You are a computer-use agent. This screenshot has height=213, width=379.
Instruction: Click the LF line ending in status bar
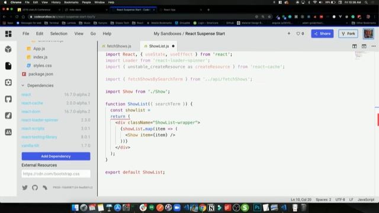tap(351, 199)
